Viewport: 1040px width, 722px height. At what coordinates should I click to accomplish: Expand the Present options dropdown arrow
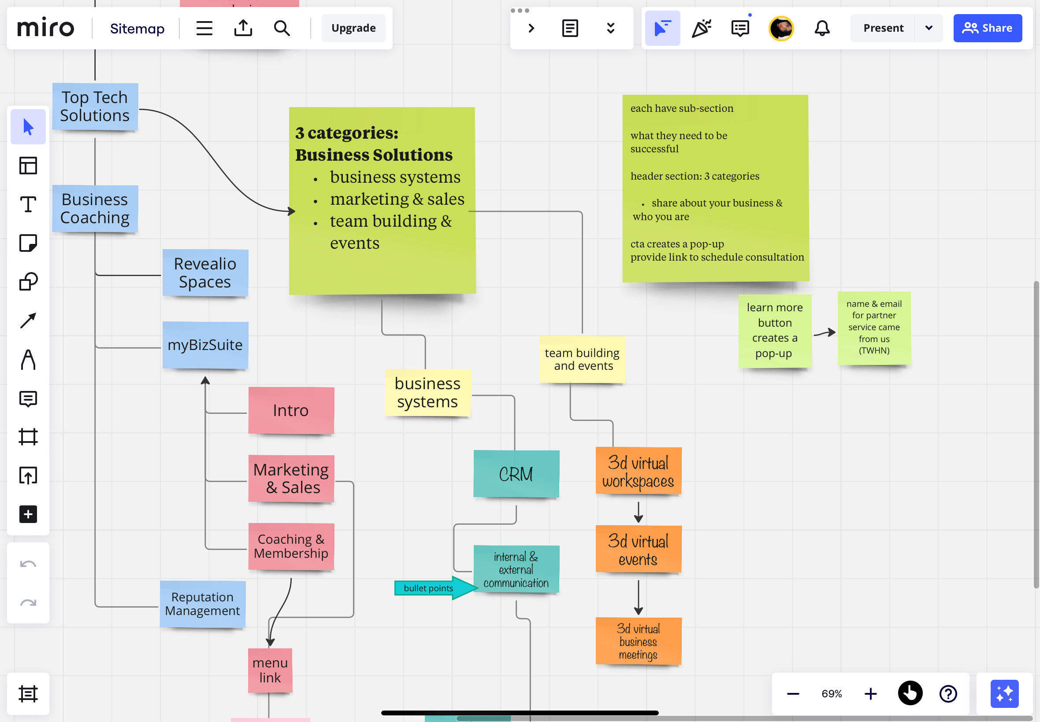click(929, 28)
